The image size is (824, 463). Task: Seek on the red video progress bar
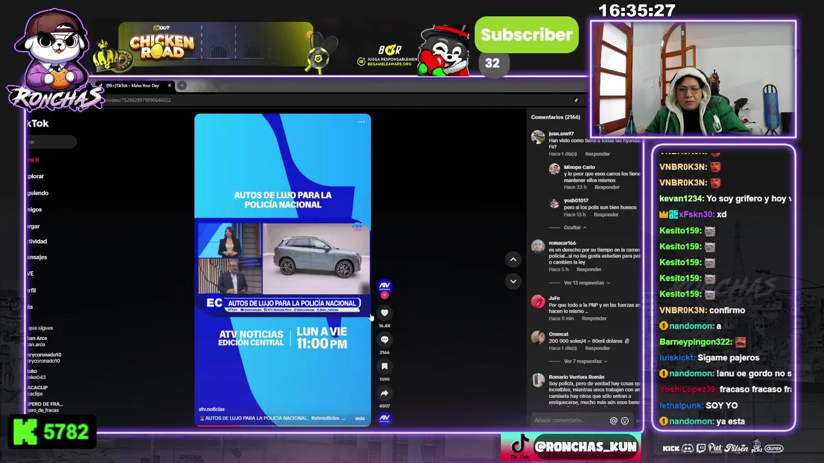(283, 425)
